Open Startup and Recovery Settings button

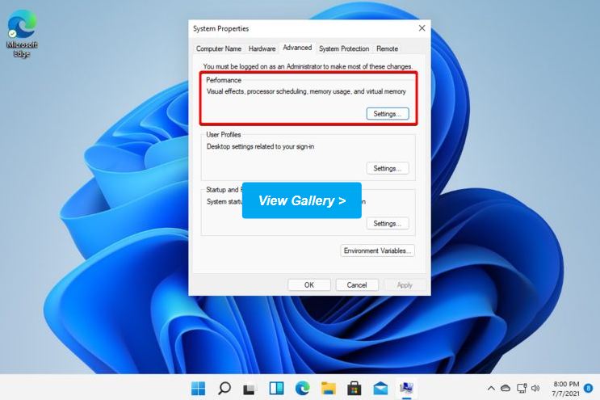pyautogui.click(x=388, y=223)
